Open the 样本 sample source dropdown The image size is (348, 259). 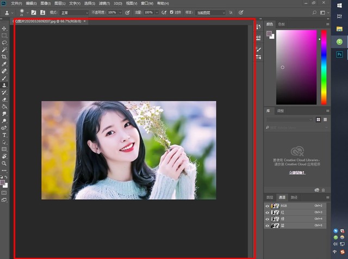pyautogui.click(x=210, y=12)
